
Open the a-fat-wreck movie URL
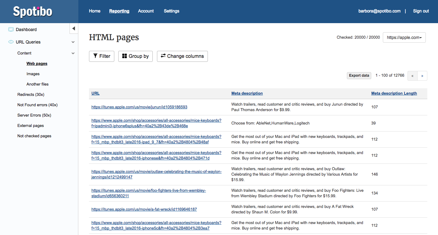click(144, 209)
